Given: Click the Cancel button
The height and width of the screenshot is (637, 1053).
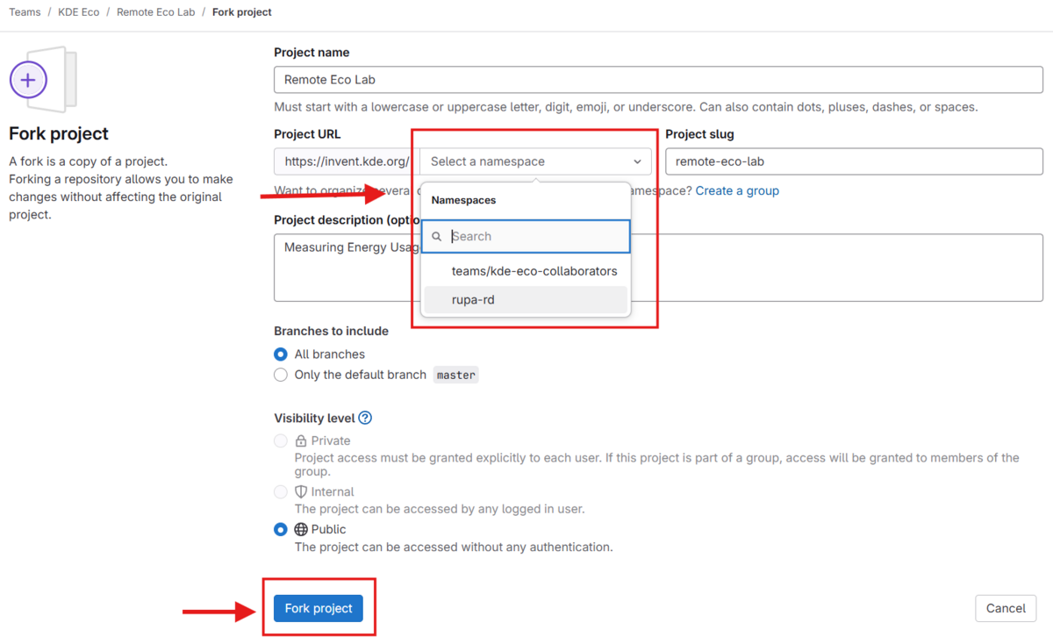Looking at the screenshot, I should pos(1006,608).
